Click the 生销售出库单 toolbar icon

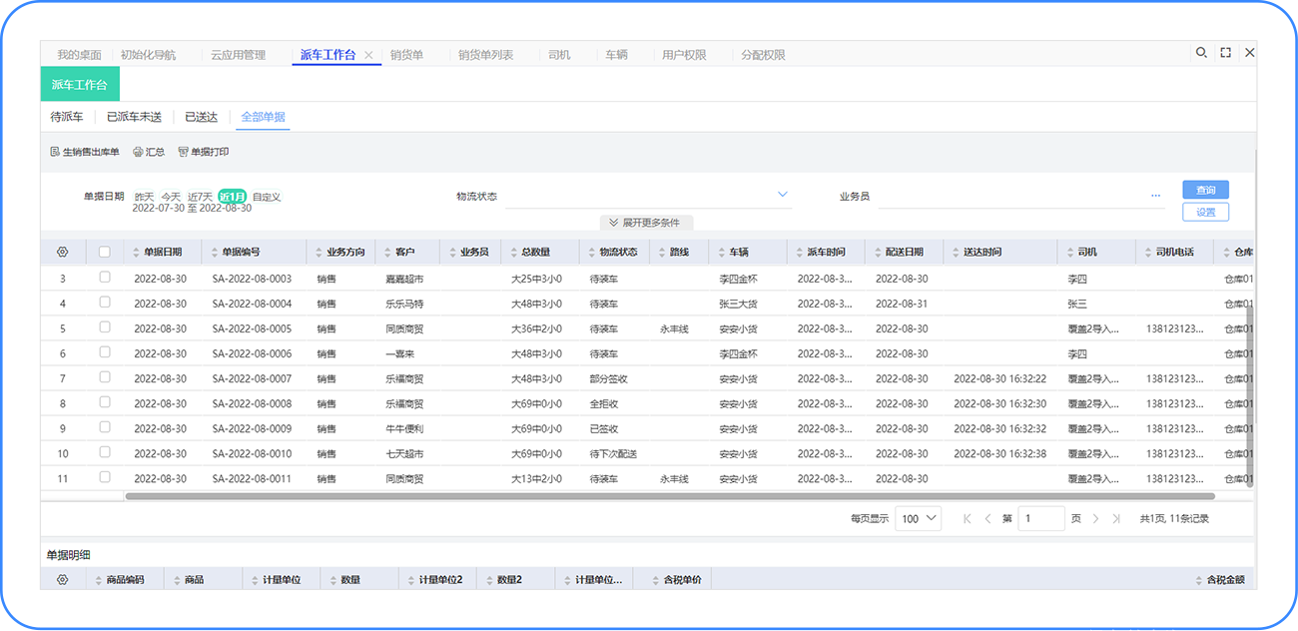tap(55, 152)
